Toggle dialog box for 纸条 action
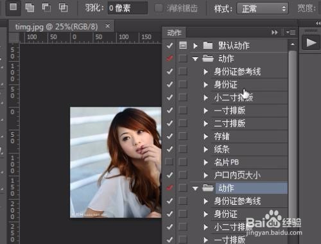 point(183,149)
